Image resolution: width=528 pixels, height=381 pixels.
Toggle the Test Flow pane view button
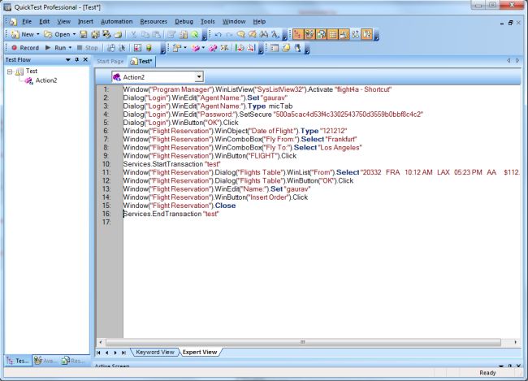297,34
